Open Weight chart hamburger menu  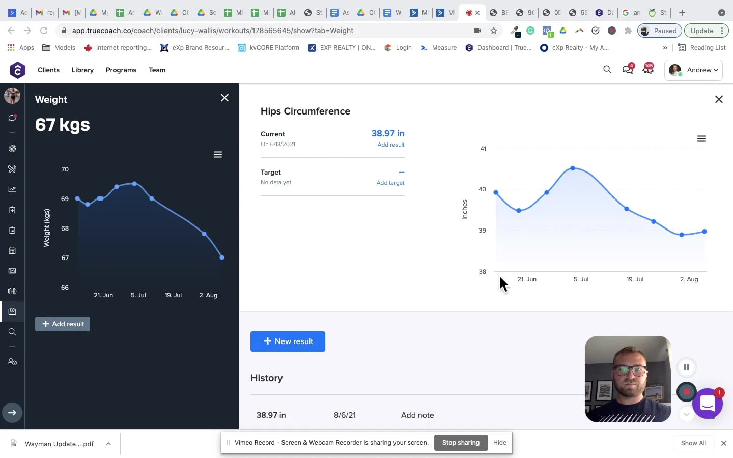(x=218, y=155)
